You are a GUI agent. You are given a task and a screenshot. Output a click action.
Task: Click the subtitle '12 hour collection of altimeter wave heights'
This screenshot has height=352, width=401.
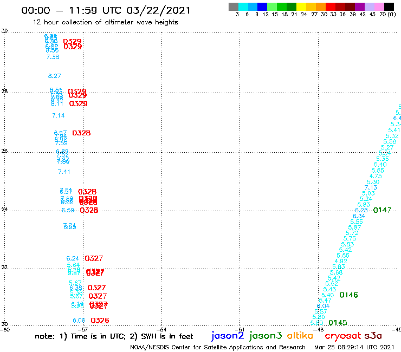pos(105,22)
